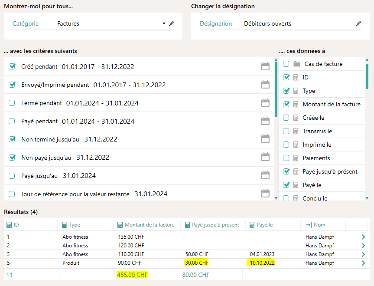This screenshot has height=286, width=374.
Task: Click scroll down arrow in criteria list
Action: [x=276, y=198]
